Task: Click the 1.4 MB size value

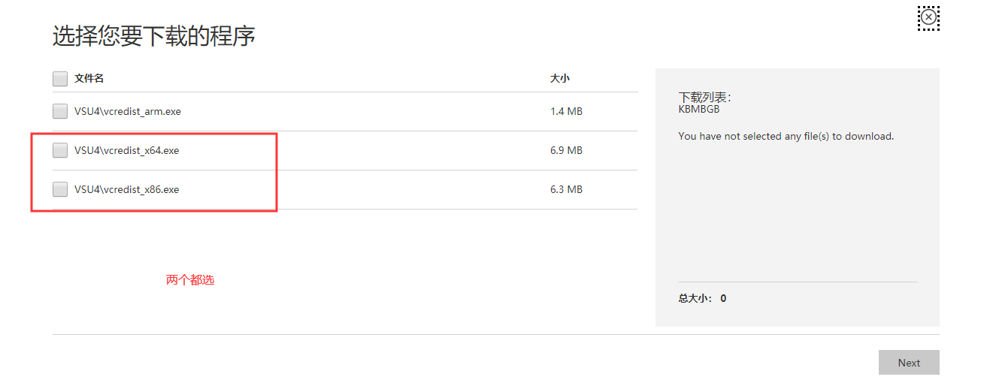Action: [566, 111]
